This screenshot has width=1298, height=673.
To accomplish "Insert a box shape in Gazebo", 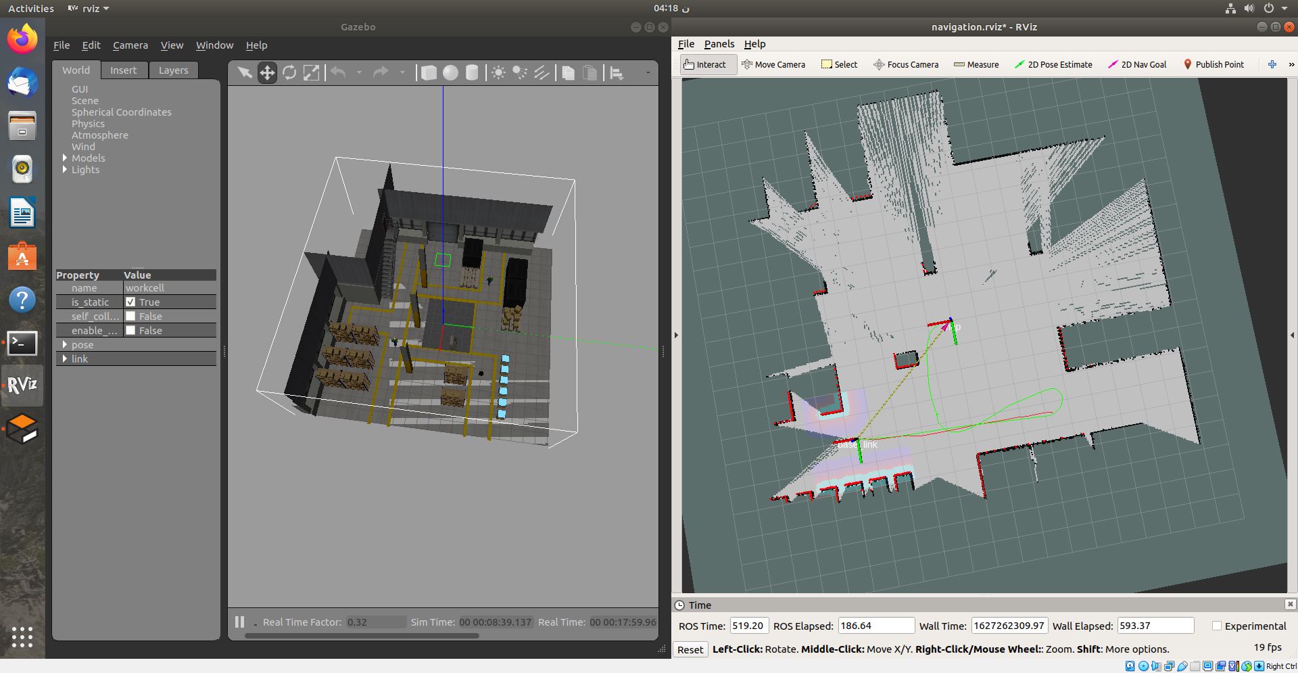I will [x=429, y=73].
